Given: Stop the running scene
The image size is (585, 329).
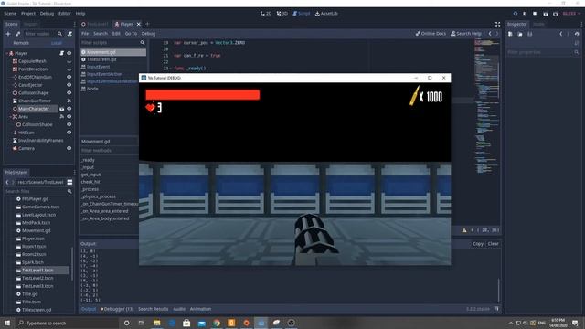Looking at the screenshot, I should (535, 14).
